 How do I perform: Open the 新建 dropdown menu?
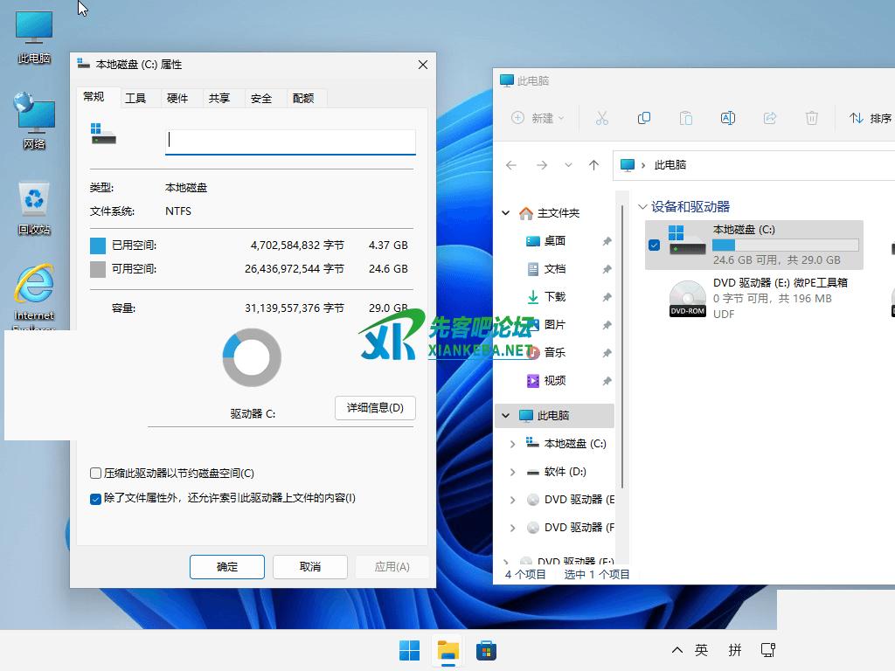pos(538,118)
